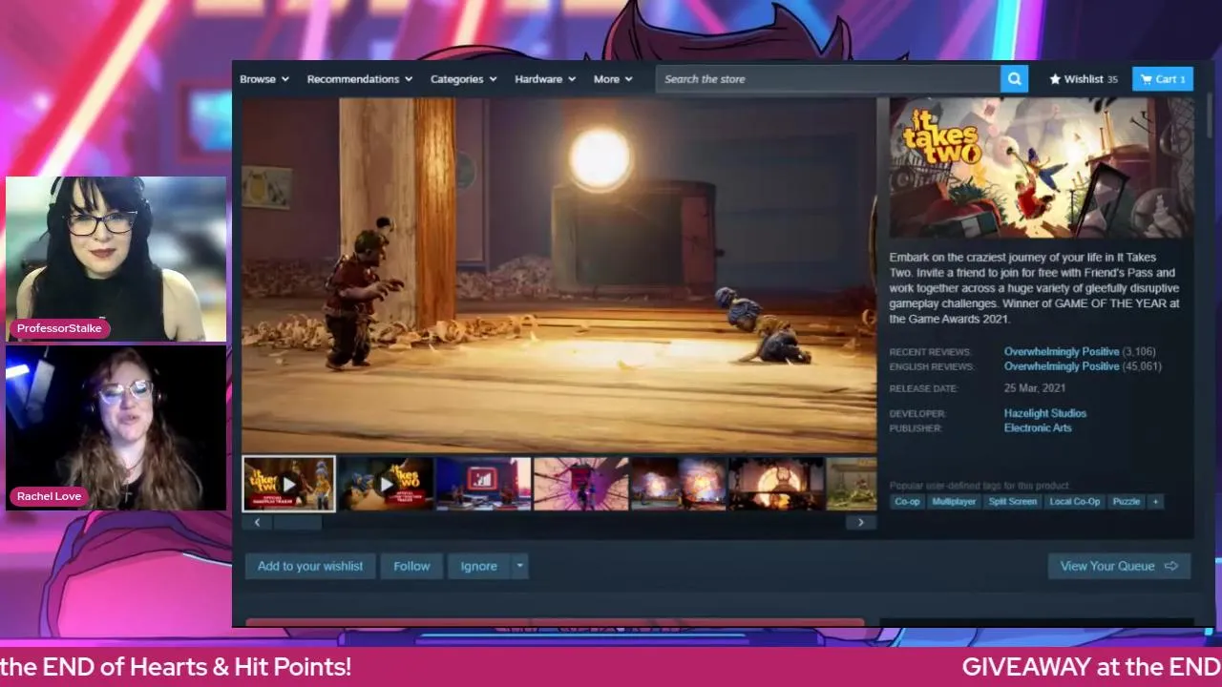Viewport: 1222px width, 687px height.
Task: Expand the Browse menu
Action: pyautogui.click(x=264, y=79)
